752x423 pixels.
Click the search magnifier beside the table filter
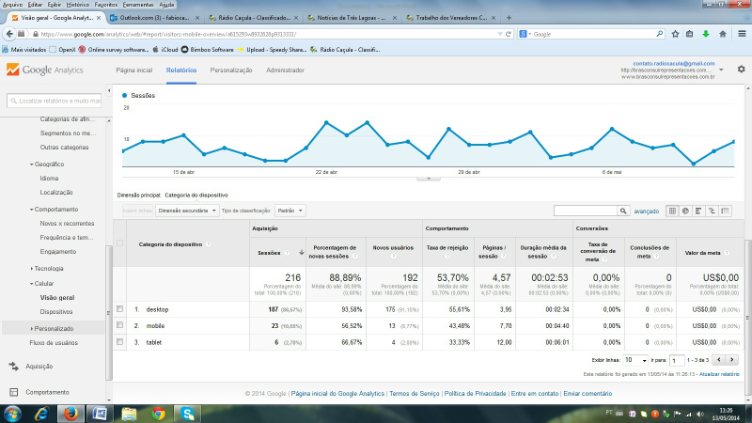[x=624, y=211]
